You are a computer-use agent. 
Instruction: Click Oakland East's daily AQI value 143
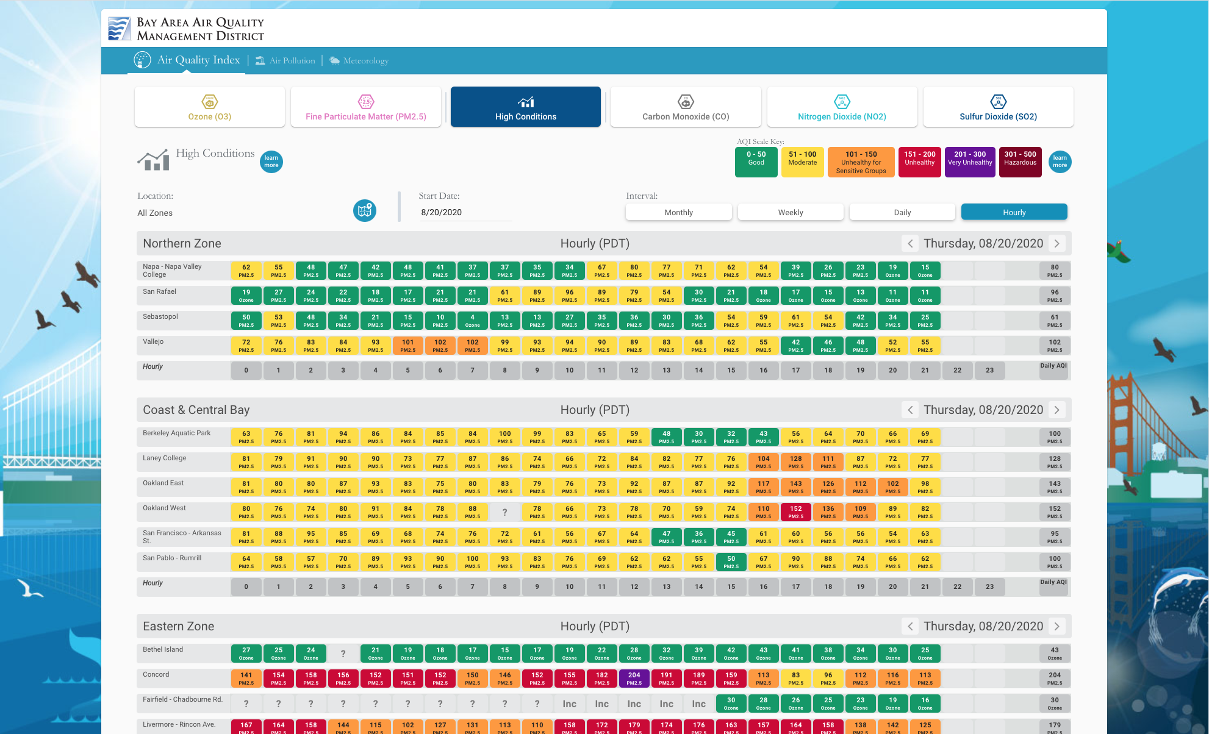click(1055, 487)
